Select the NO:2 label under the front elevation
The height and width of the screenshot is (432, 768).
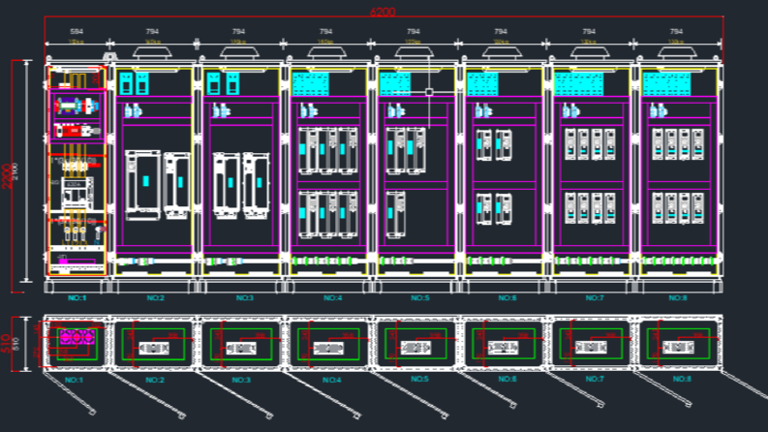point(155,297)
